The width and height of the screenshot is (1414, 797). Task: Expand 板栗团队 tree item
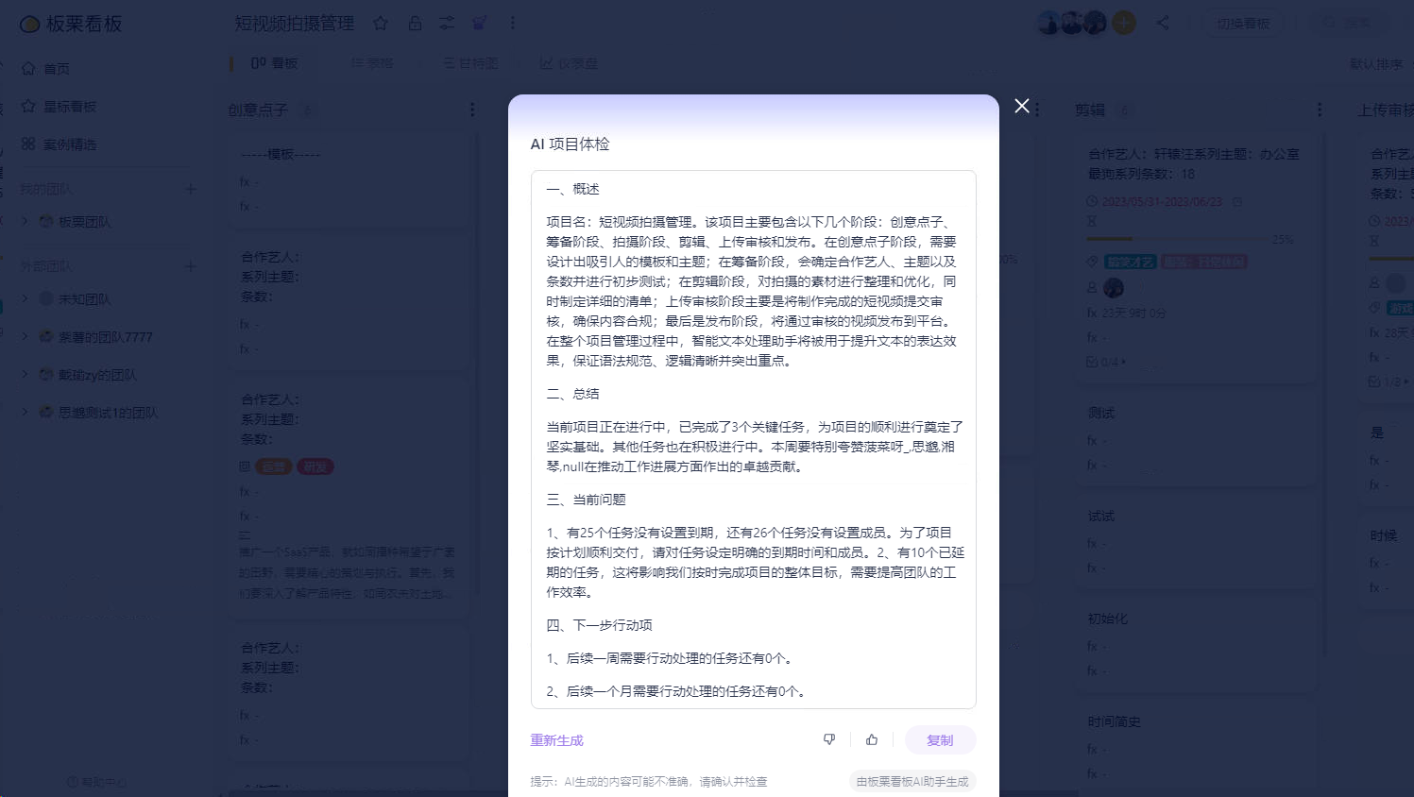(x=26, y=222)
